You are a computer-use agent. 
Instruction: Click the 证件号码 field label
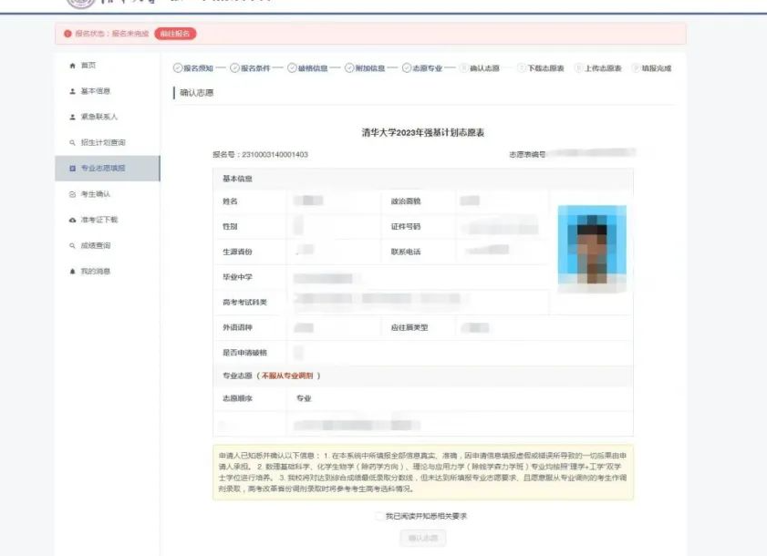point(406,227)
